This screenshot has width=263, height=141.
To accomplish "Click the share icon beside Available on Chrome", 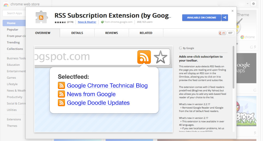I will tap(225, 18).
